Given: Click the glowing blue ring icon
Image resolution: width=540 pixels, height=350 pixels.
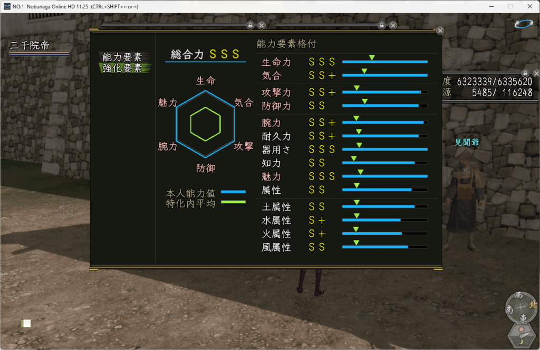Looking at the screenshot, I should pos(524,24).
